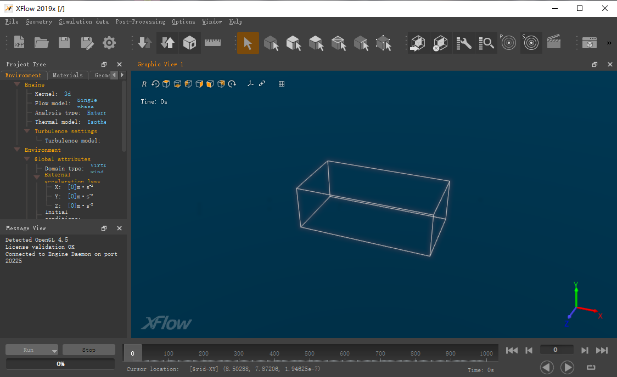Click the first grey cube-with-cursor selection icon

[271, 43]
